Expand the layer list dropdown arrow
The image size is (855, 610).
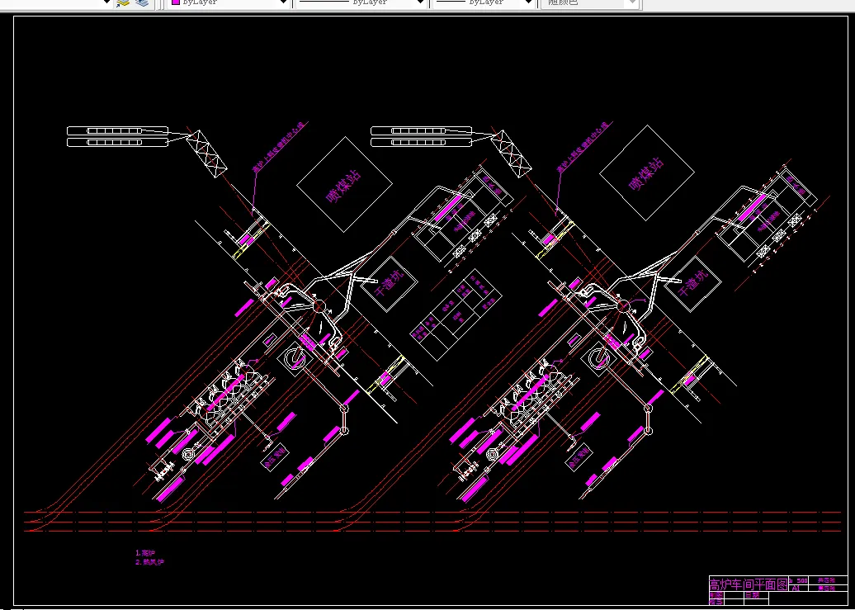tap(107, 2)
